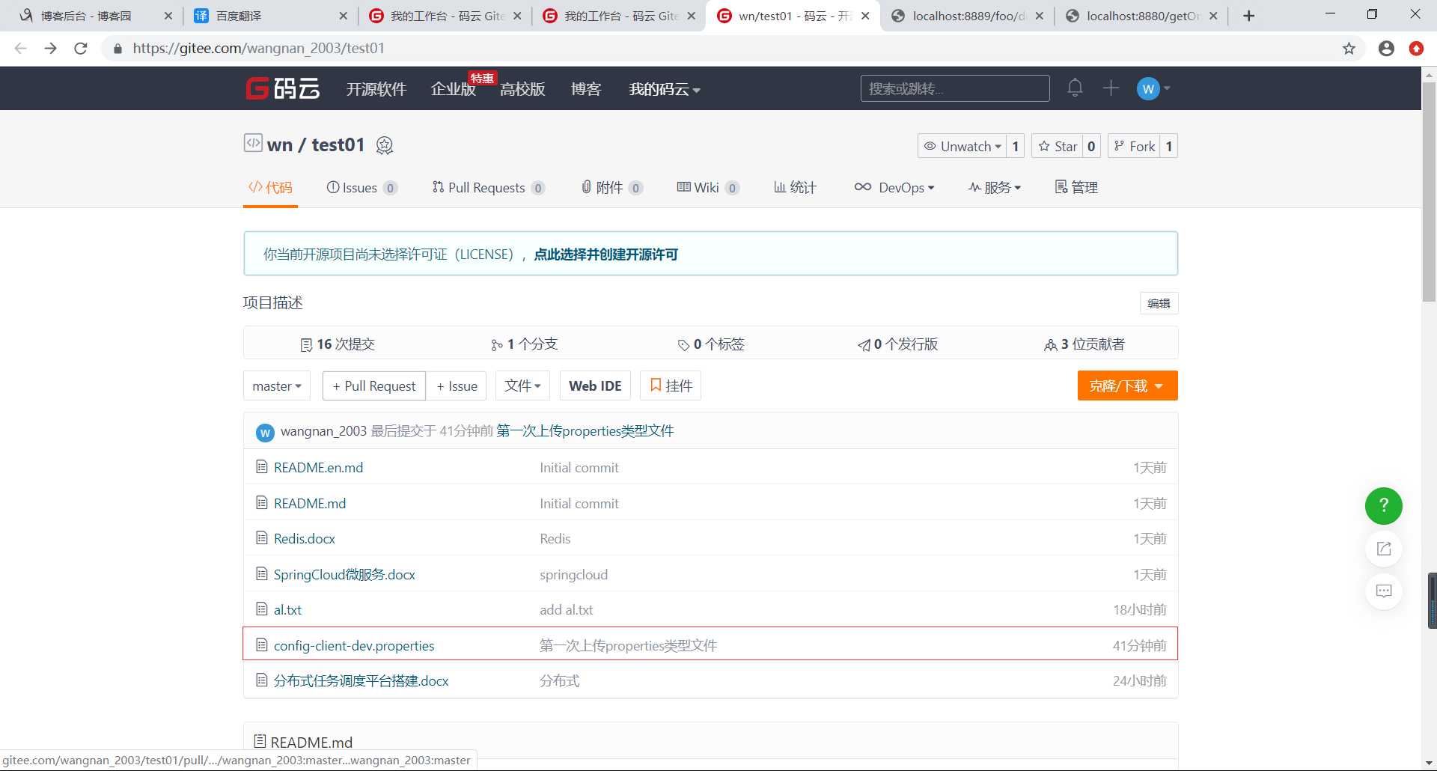Open the Web IDE
This screenshot has height=771, width=1437.
click(x=595, y=386)
